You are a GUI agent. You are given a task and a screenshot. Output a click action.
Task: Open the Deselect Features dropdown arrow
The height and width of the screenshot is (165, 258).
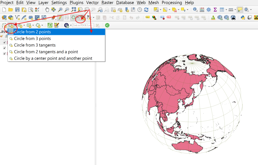[x=179, y=10]
